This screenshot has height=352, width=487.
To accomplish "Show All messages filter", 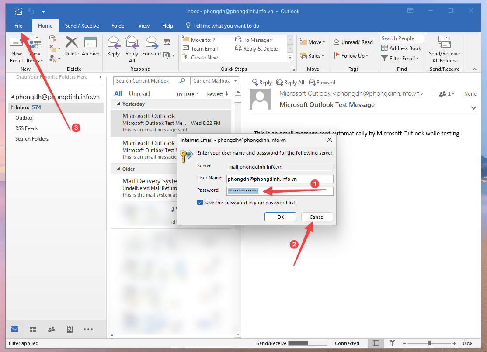I will pos(118,94).
